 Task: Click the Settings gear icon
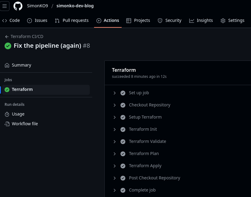coord(223,21)
